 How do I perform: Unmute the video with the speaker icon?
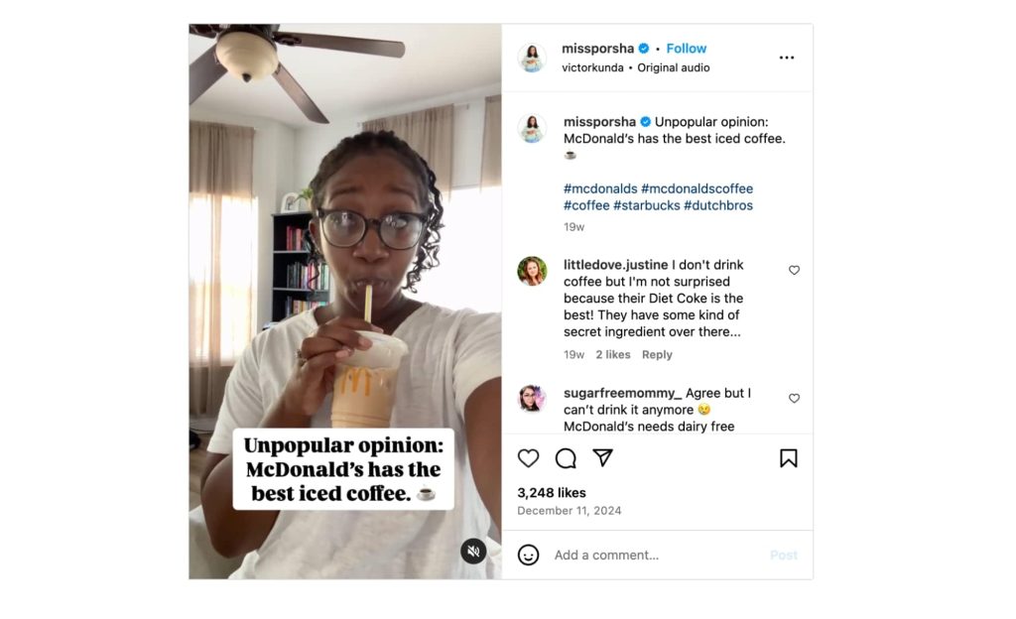473,552
